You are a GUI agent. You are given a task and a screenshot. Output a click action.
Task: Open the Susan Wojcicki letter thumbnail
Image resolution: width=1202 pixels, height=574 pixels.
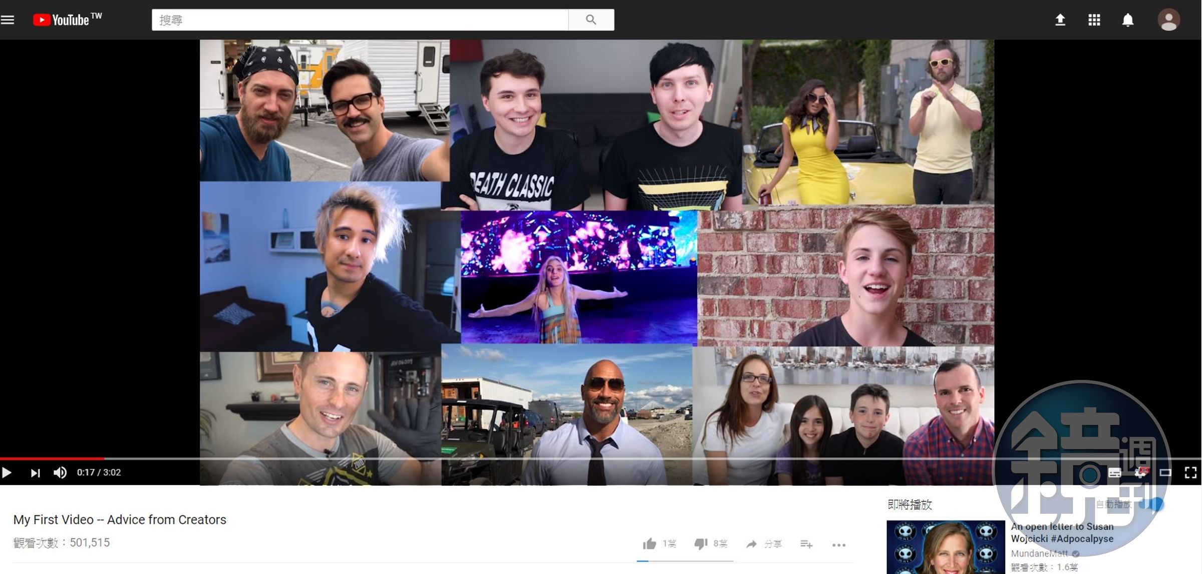946,547
